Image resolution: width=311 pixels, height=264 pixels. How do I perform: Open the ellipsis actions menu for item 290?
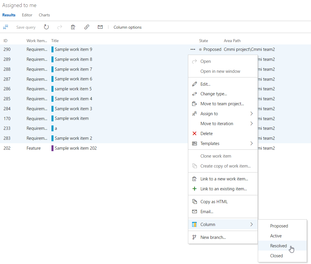[193, 49]
